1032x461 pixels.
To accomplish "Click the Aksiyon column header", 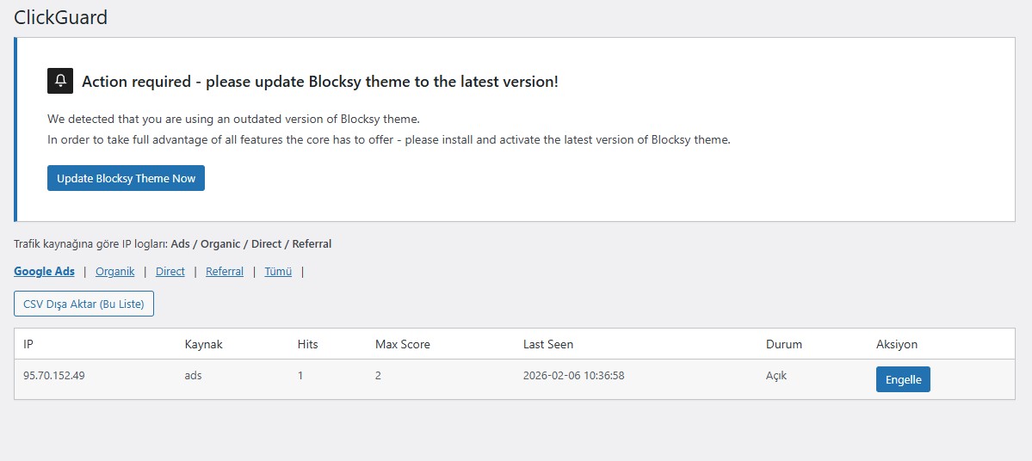I will (896, 344).
